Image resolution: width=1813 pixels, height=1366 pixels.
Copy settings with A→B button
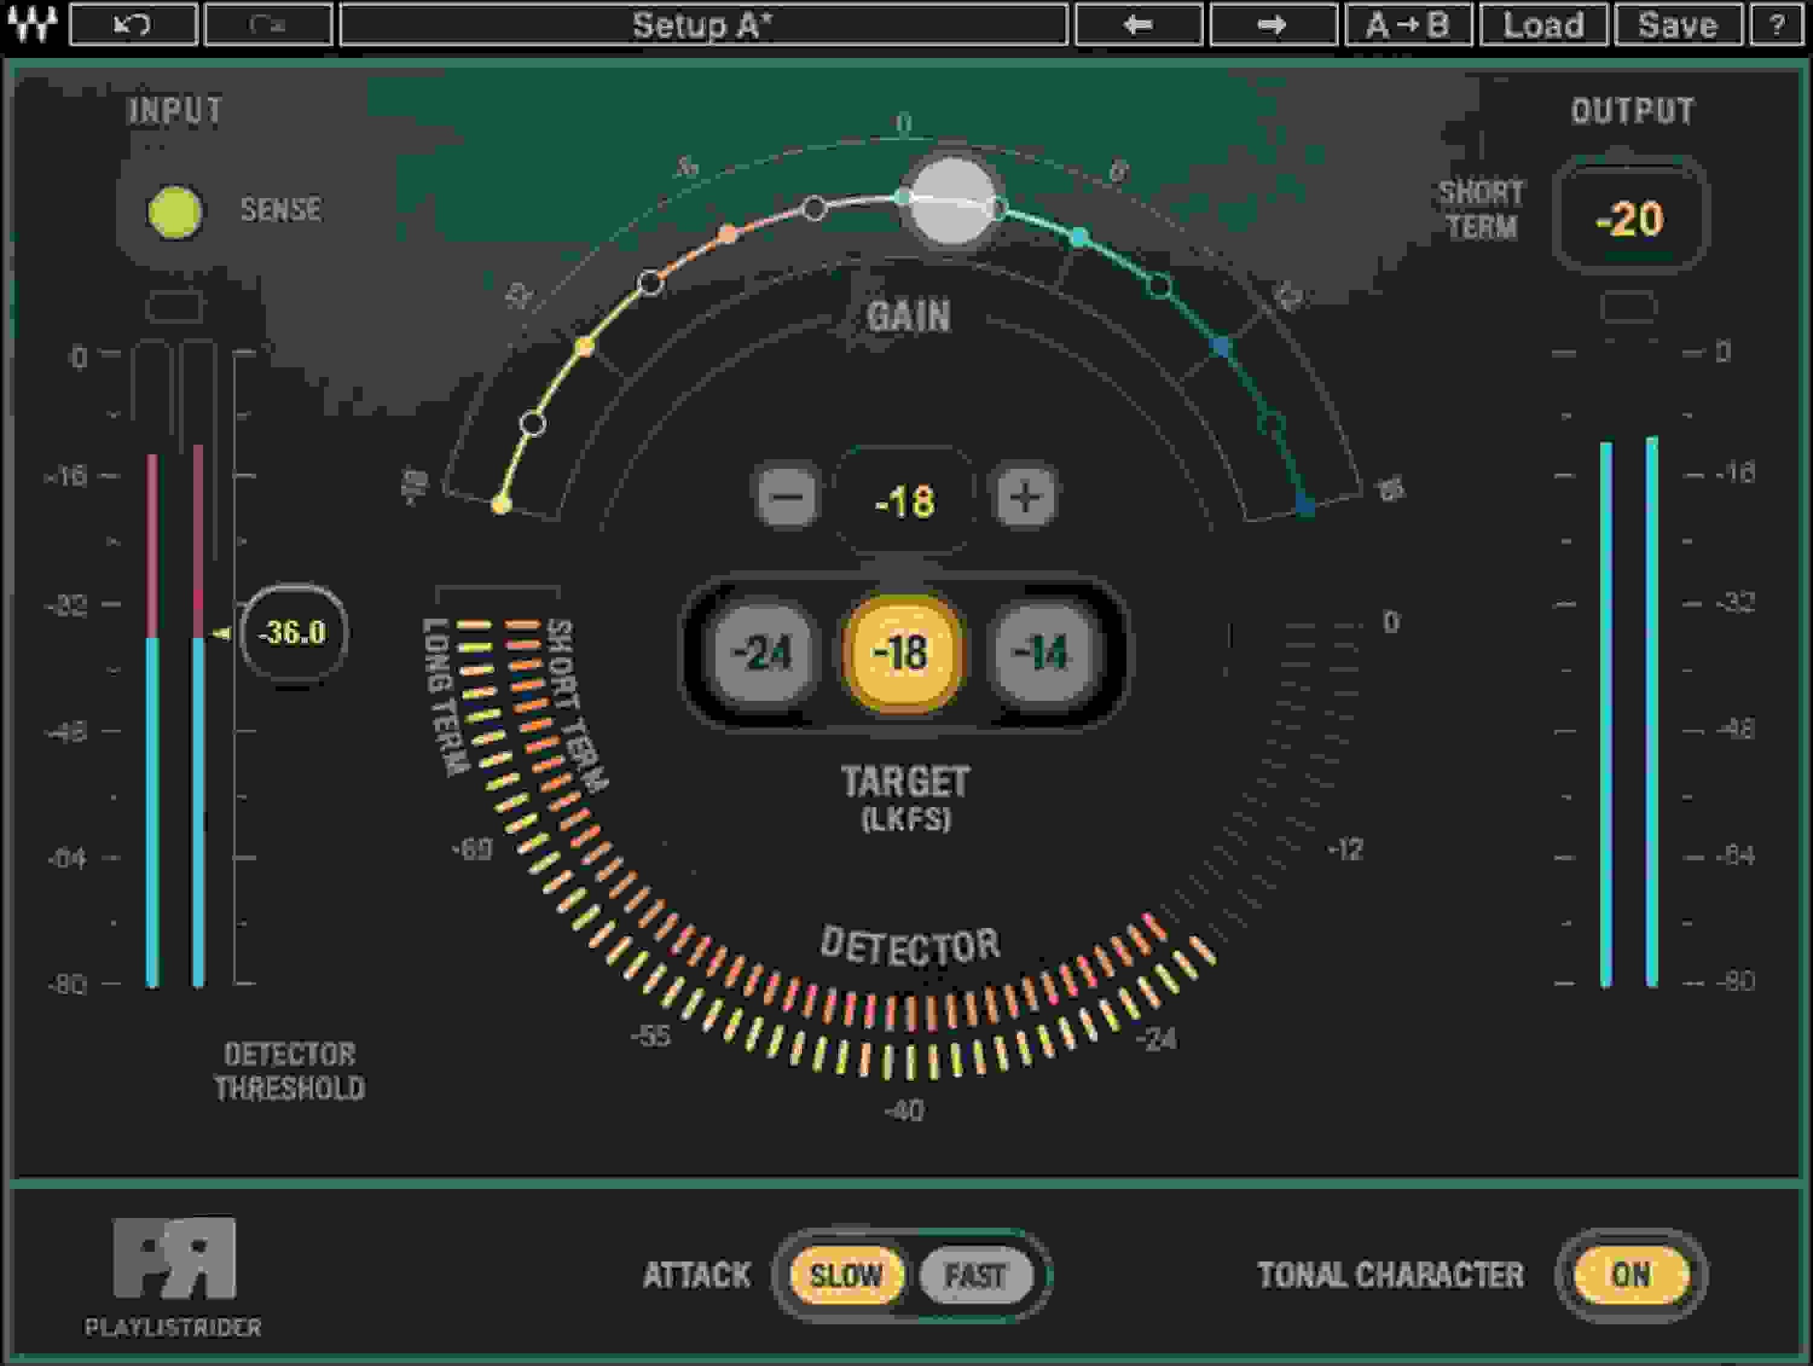(1408, 25)
